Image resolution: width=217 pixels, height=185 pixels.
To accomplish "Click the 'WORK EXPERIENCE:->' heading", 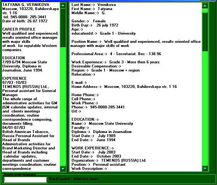I will (93, 148).
